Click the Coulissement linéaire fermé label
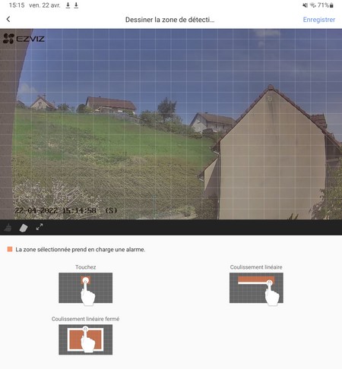 [85, 319]
